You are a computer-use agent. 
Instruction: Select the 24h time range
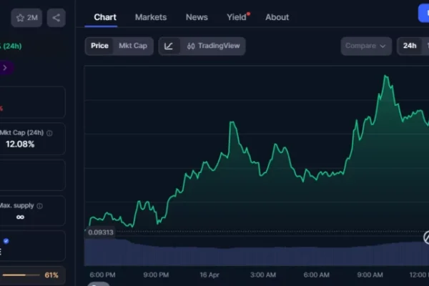[x=410, y=46]
